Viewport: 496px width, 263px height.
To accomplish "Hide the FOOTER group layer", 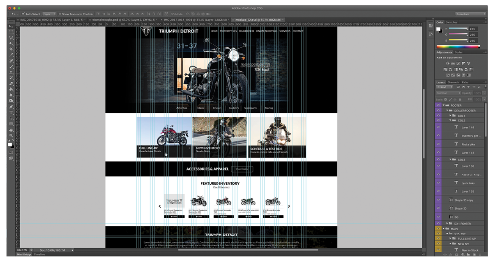I will click(438, 105).
